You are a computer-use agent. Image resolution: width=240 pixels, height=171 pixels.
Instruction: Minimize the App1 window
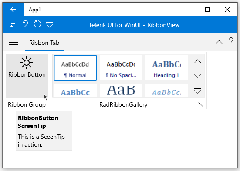point(187,10)
